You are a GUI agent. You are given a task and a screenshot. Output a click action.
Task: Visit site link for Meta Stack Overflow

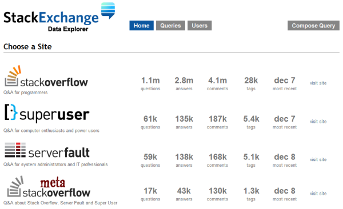[x=318, y=194]
